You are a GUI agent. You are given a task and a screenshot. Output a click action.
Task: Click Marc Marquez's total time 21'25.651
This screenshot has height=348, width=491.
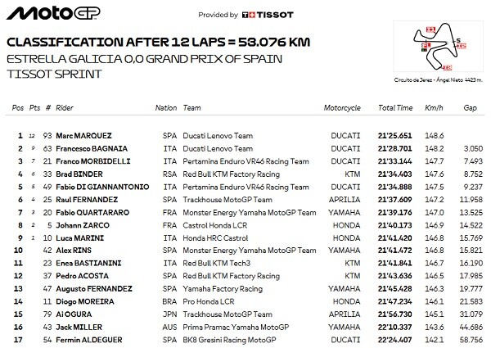pyautogui.click(x=394, y=135)
